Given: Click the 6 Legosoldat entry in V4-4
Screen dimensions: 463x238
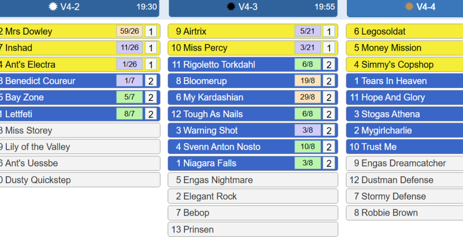Looking at the screenshot, I should 405,31.
